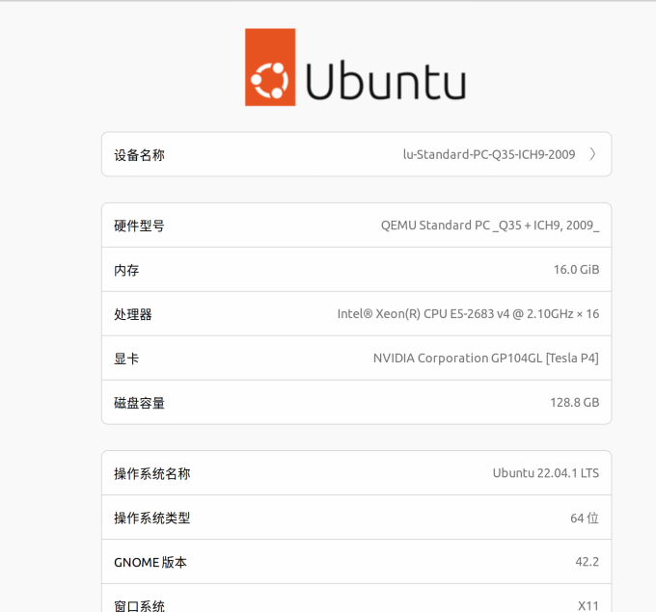The height and width of the screenshot is (612, 656).
Task: Click the 128.8 GB disk capacity value
Action: [574, 403]
